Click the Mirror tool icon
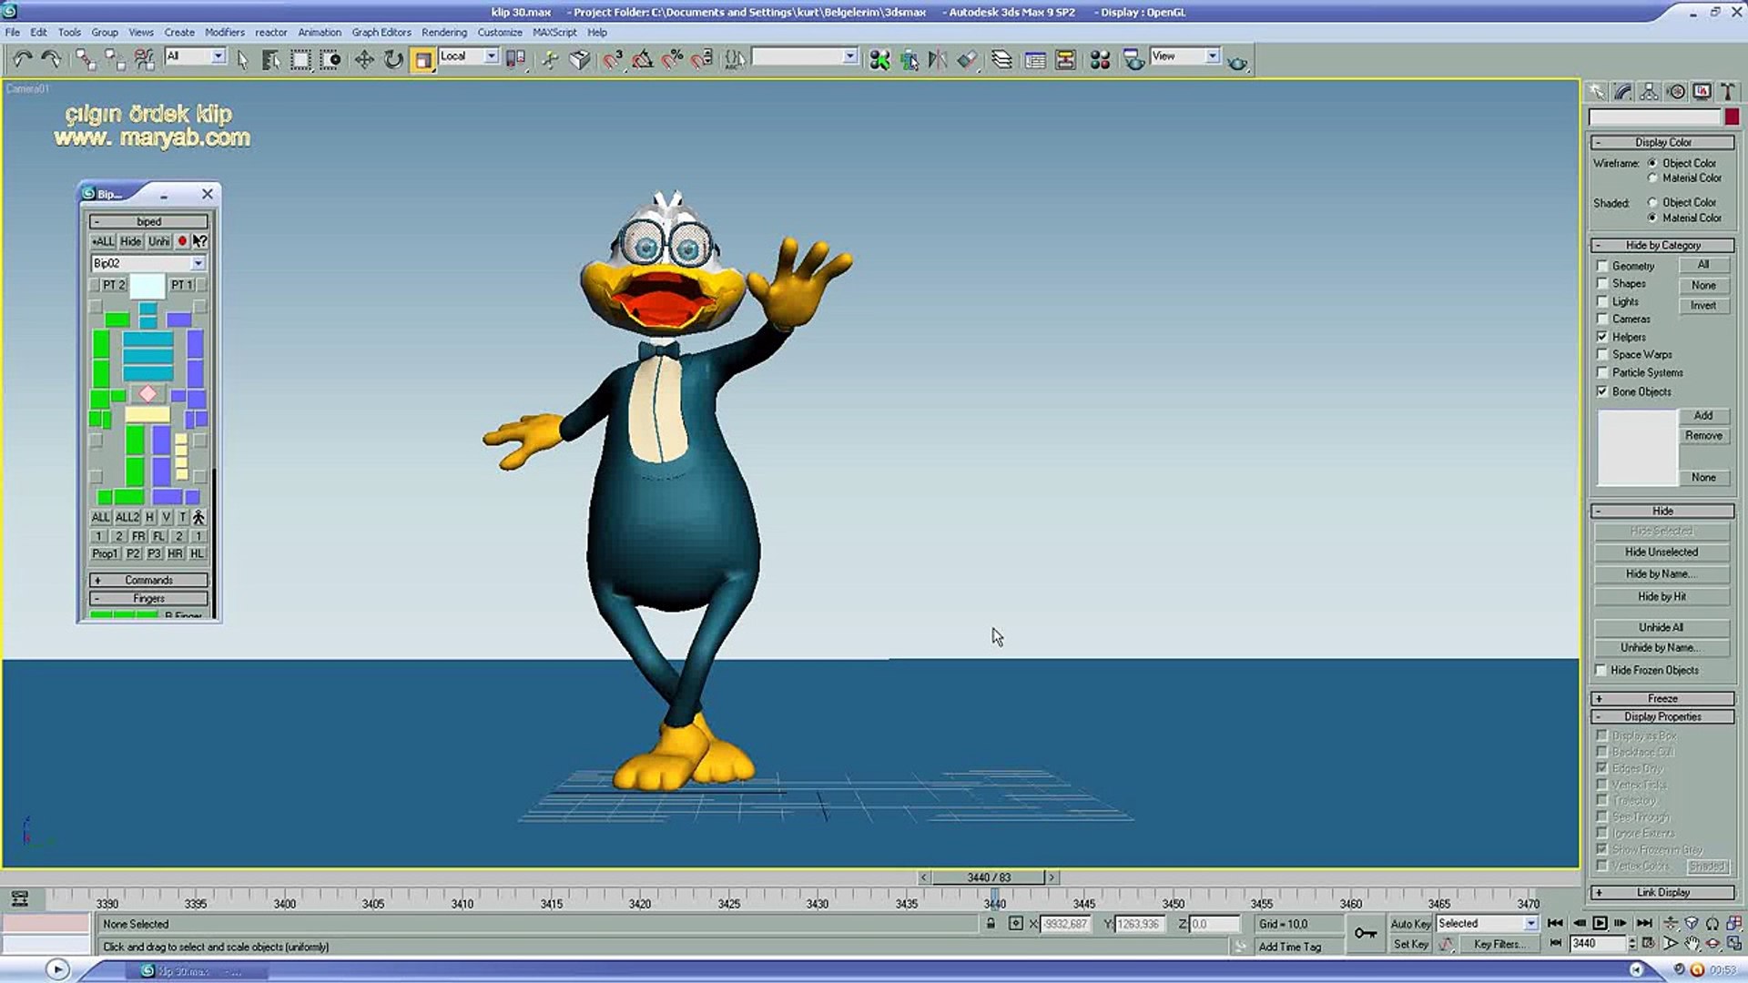This screenshot has height=983, width=1748. [x=937, y=60]
